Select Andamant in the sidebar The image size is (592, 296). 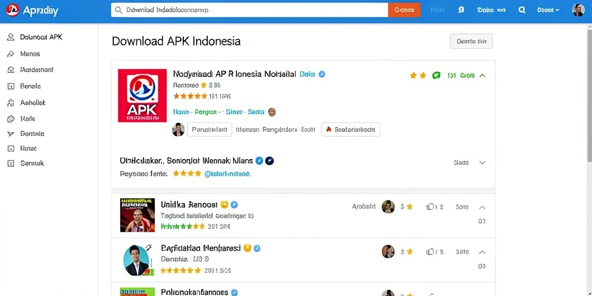tap(36, 70)
